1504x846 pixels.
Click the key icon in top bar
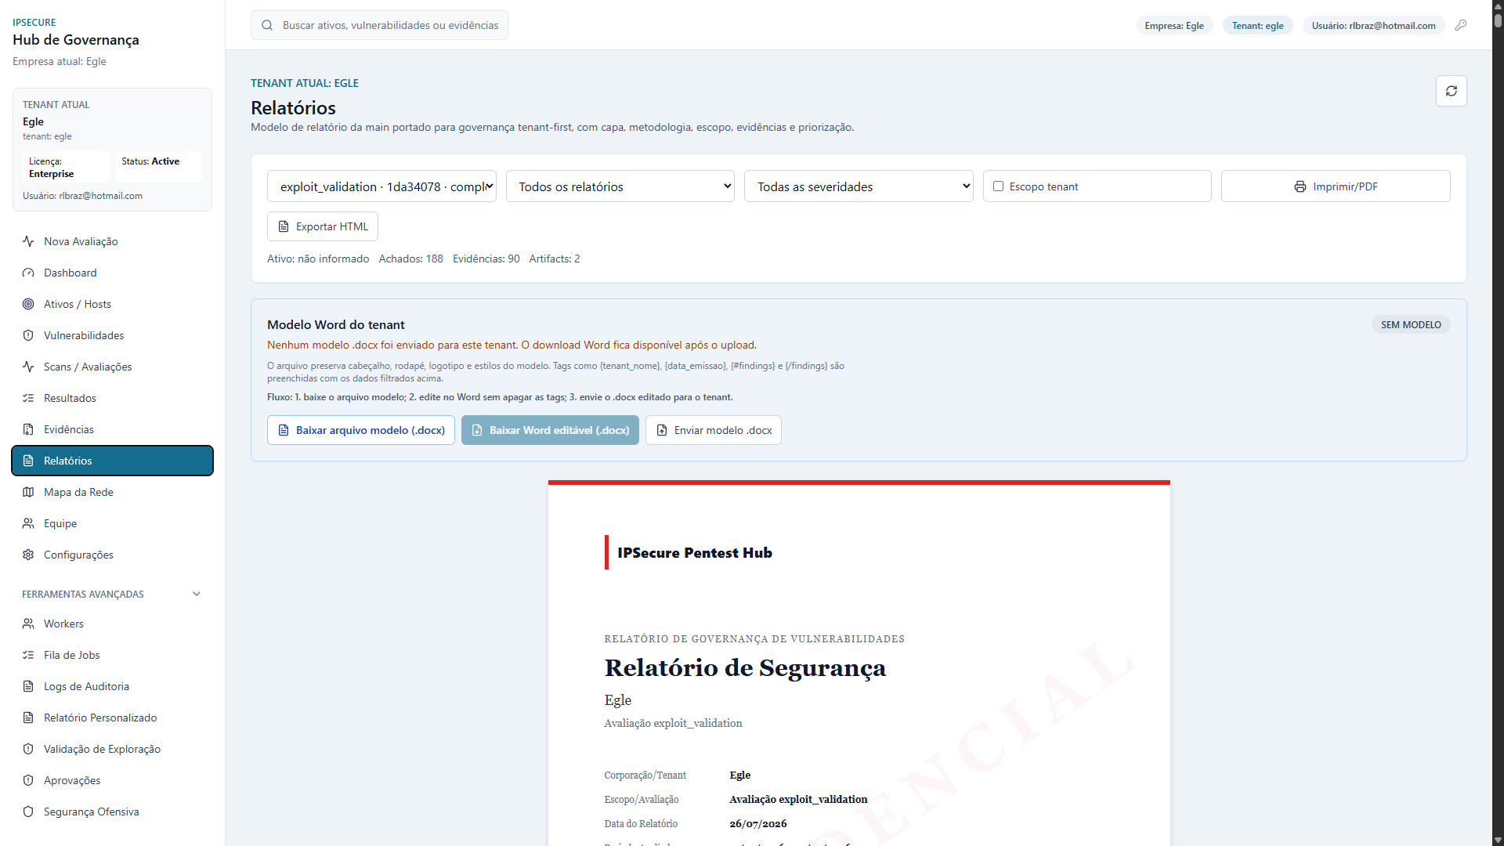(x=1461, y=25)
